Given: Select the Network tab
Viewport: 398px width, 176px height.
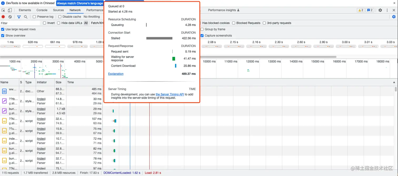Looking at the screenshot, I should pyautogui.click(x=75, y=10).
